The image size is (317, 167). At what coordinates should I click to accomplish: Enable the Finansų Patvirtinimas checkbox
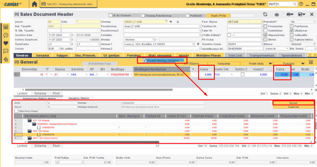(143, 16)
